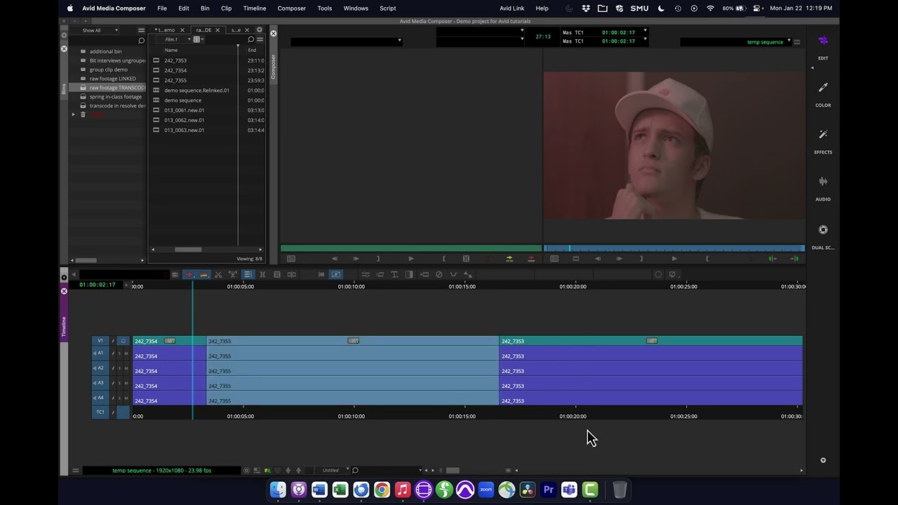
Task: Select 'demo sequence.Relinked.01' in bin
Action: coord(196,90)
